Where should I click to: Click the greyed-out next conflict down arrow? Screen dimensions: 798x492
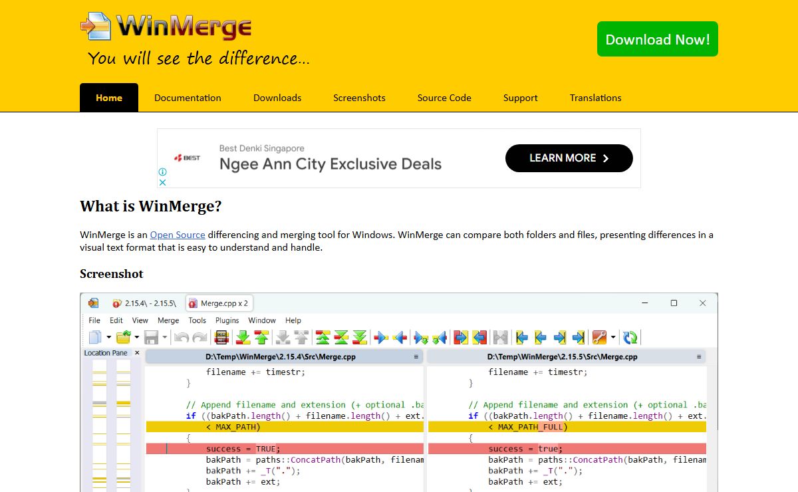coord(283,338)
